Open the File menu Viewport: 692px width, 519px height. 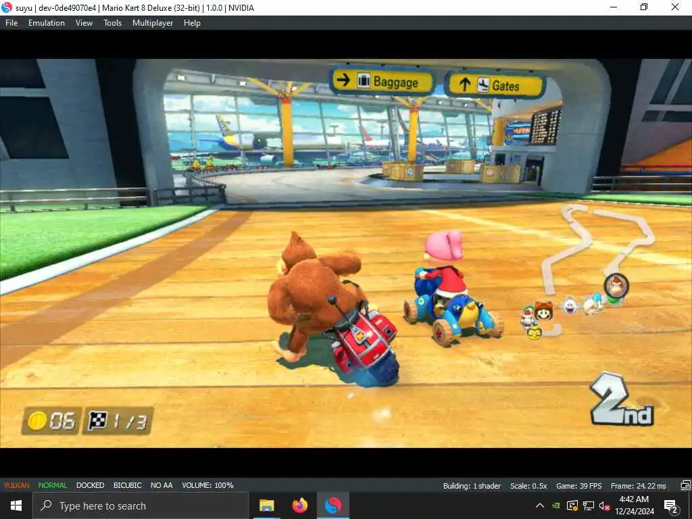tap(11, 23)
